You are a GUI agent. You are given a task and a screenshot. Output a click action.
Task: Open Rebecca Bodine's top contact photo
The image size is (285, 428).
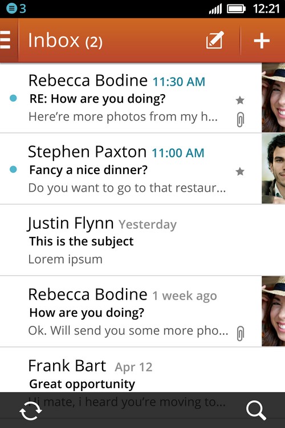pos(273,98)
